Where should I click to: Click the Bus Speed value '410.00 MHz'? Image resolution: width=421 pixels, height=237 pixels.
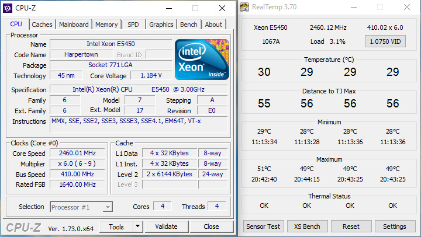pyautogui.click(x=77, y=174)
